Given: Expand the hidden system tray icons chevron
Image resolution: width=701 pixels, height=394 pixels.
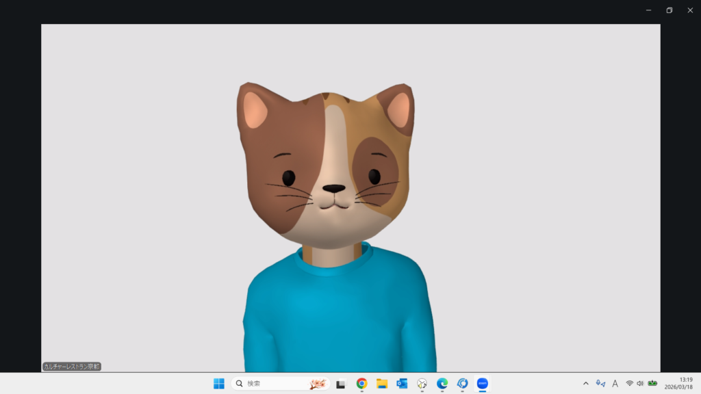Looking at the screenshot, I should point(585,384).
